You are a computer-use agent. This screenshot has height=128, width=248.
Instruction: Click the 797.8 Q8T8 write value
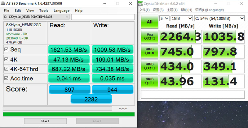224,51
